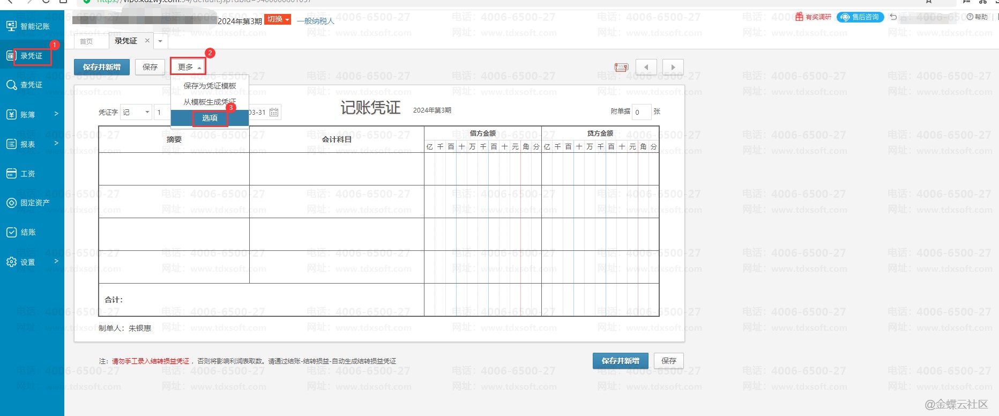Click the top 保存并新增 button
The height and width of the screenshot is (416, 999).
coord(101,67)
